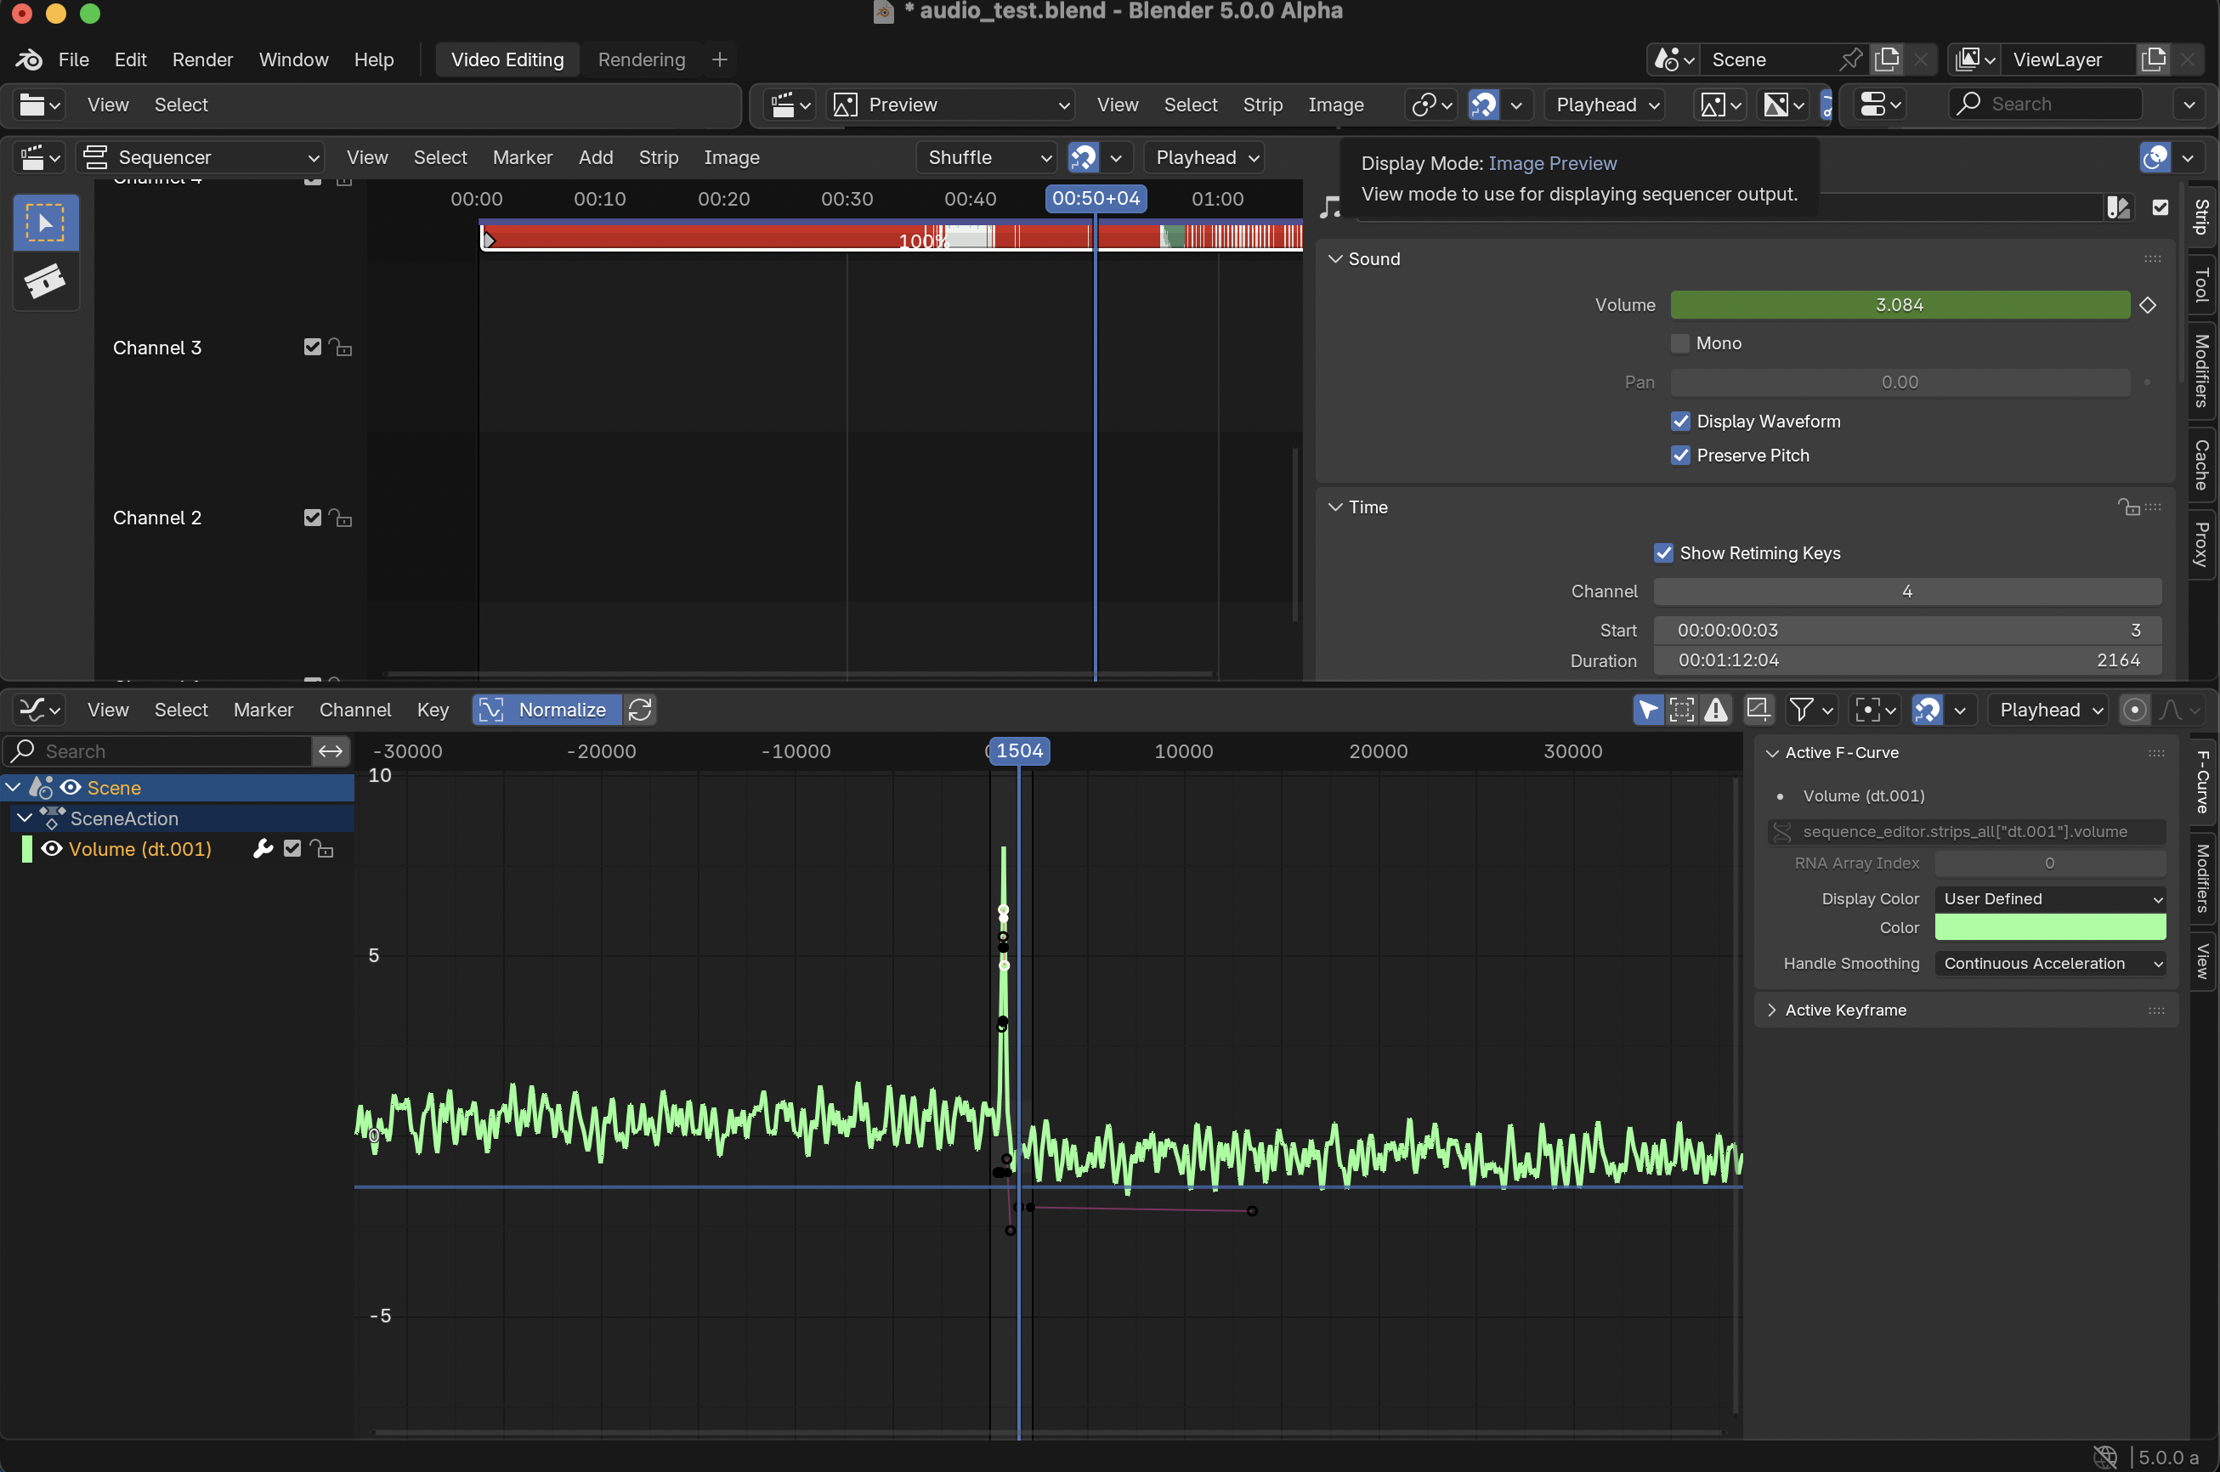Viewport: 2220px width, 1472px height.
Task: Select the Blade tool in sequencer toolbar
Action: (x=44, y=280)
